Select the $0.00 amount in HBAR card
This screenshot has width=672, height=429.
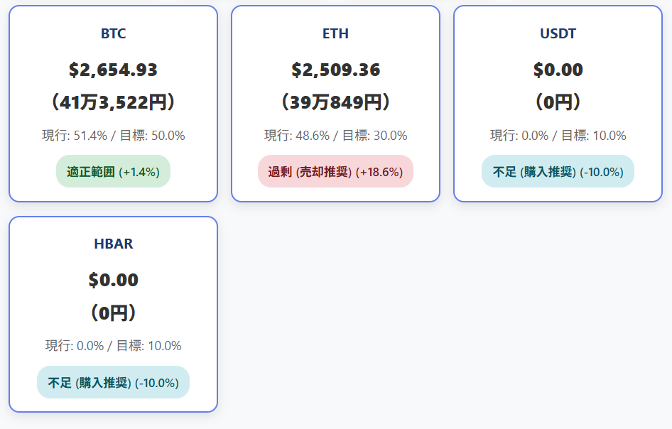[113, 280]
